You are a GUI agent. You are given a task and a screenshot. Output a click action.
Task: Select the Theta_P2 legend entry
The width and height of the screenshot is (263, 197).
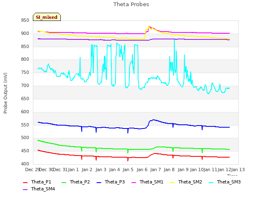point(76,182)
